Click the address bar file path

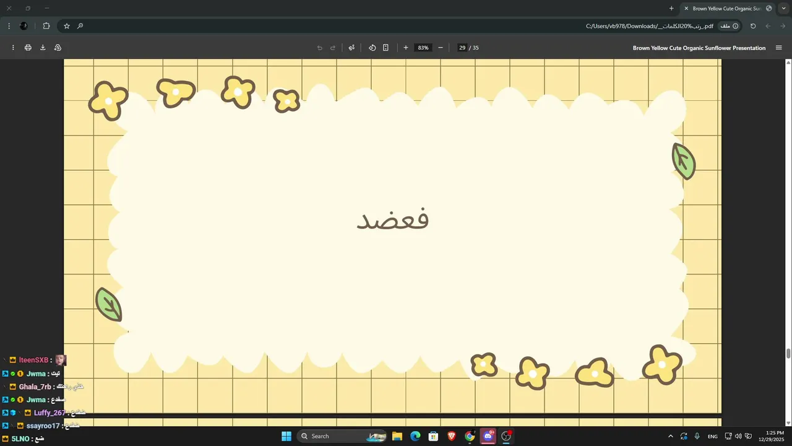650,26
